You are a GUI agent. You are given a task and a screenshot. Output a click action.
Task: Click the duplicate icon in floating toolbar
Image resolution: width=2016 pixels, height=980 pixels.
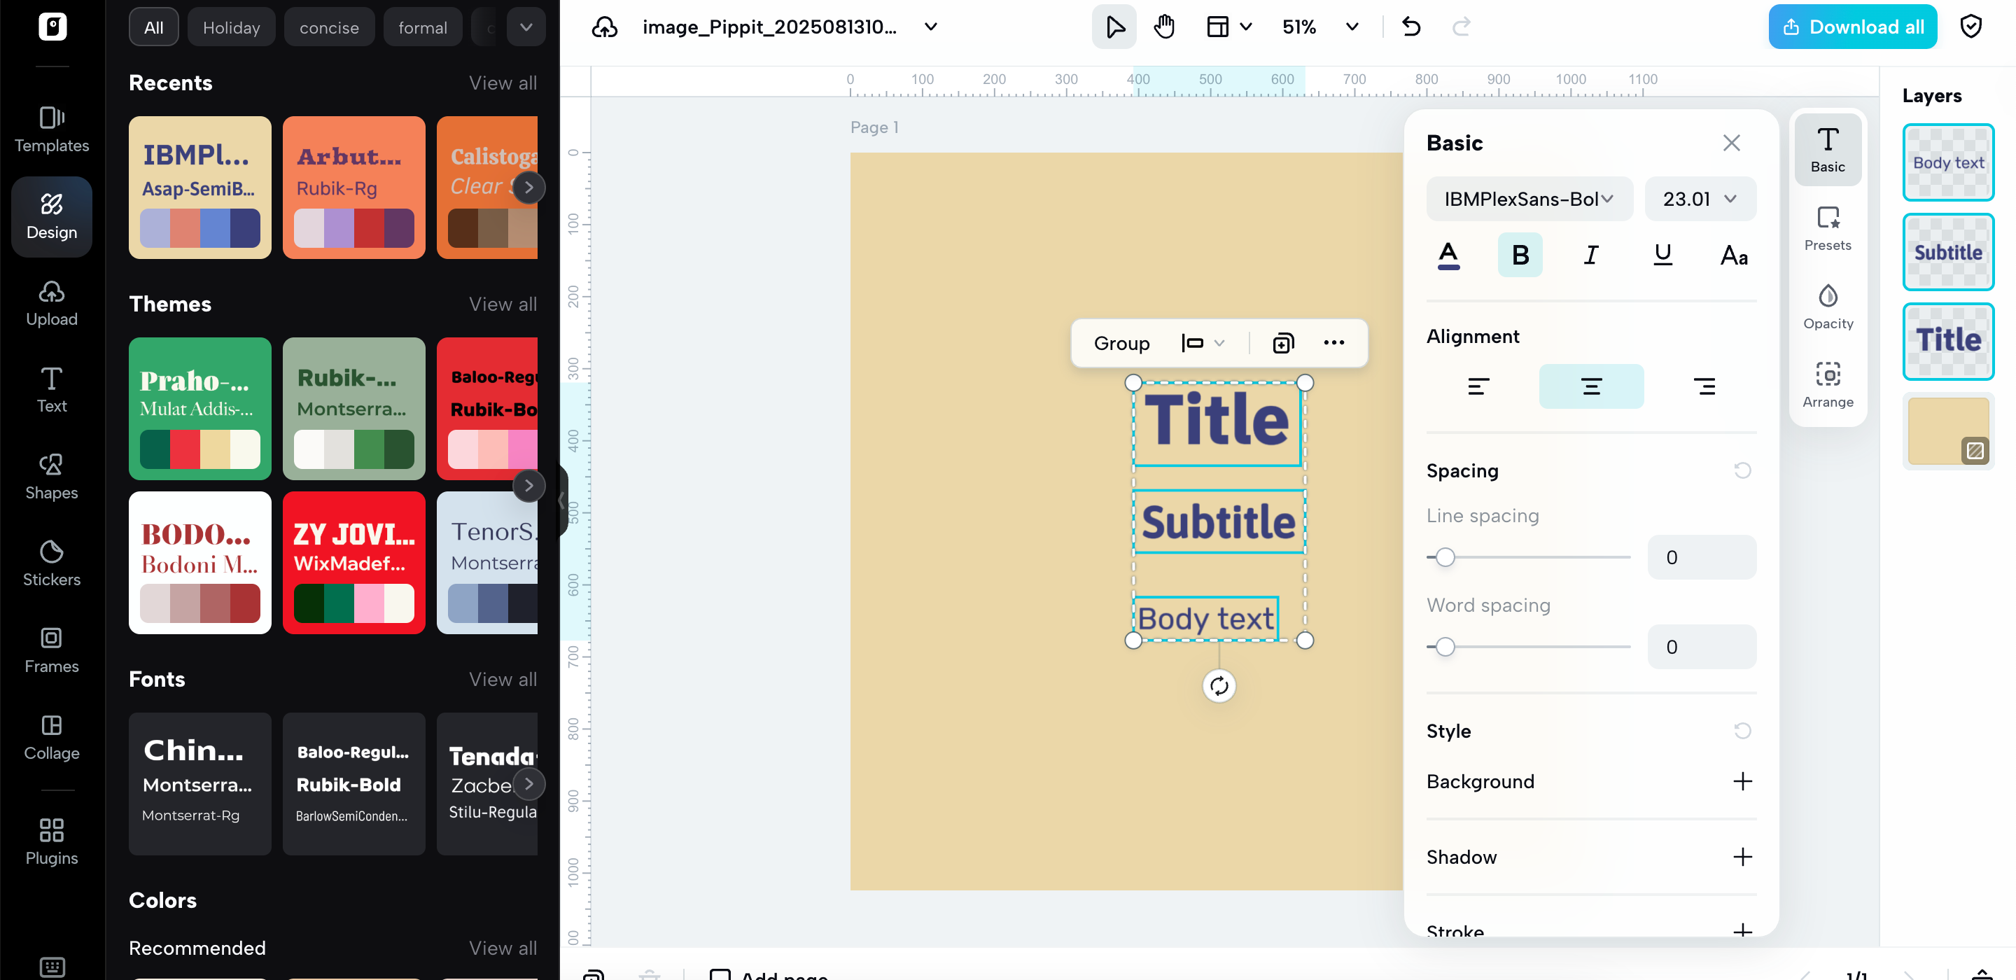tap(1284, 343)
